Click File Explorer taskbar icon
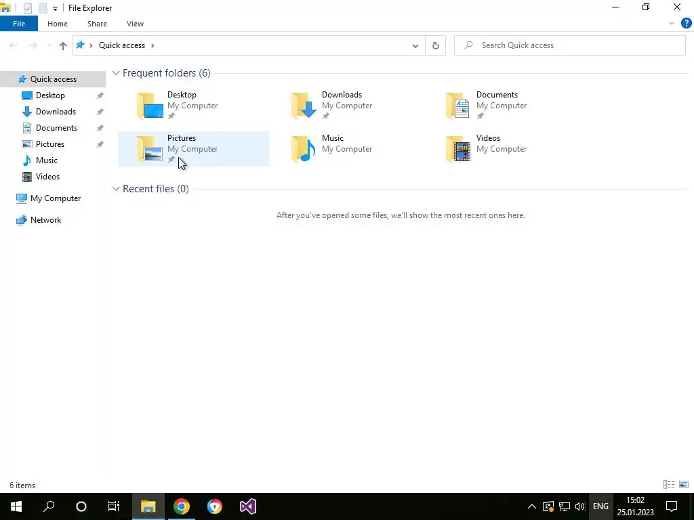Viewport: 694px width, 520px height. click(148, 506)
